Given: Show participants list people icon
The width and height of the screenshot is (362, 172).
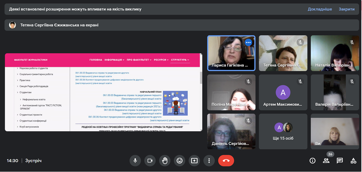Looking at the screenshot, I should coord(326,161).
